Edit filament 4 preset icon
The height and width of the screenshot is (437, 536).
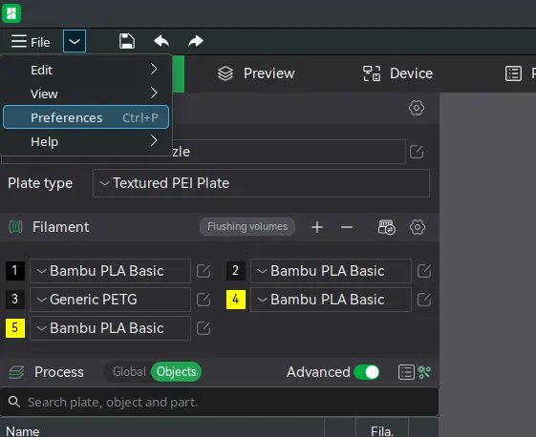[x=424, y=301]
